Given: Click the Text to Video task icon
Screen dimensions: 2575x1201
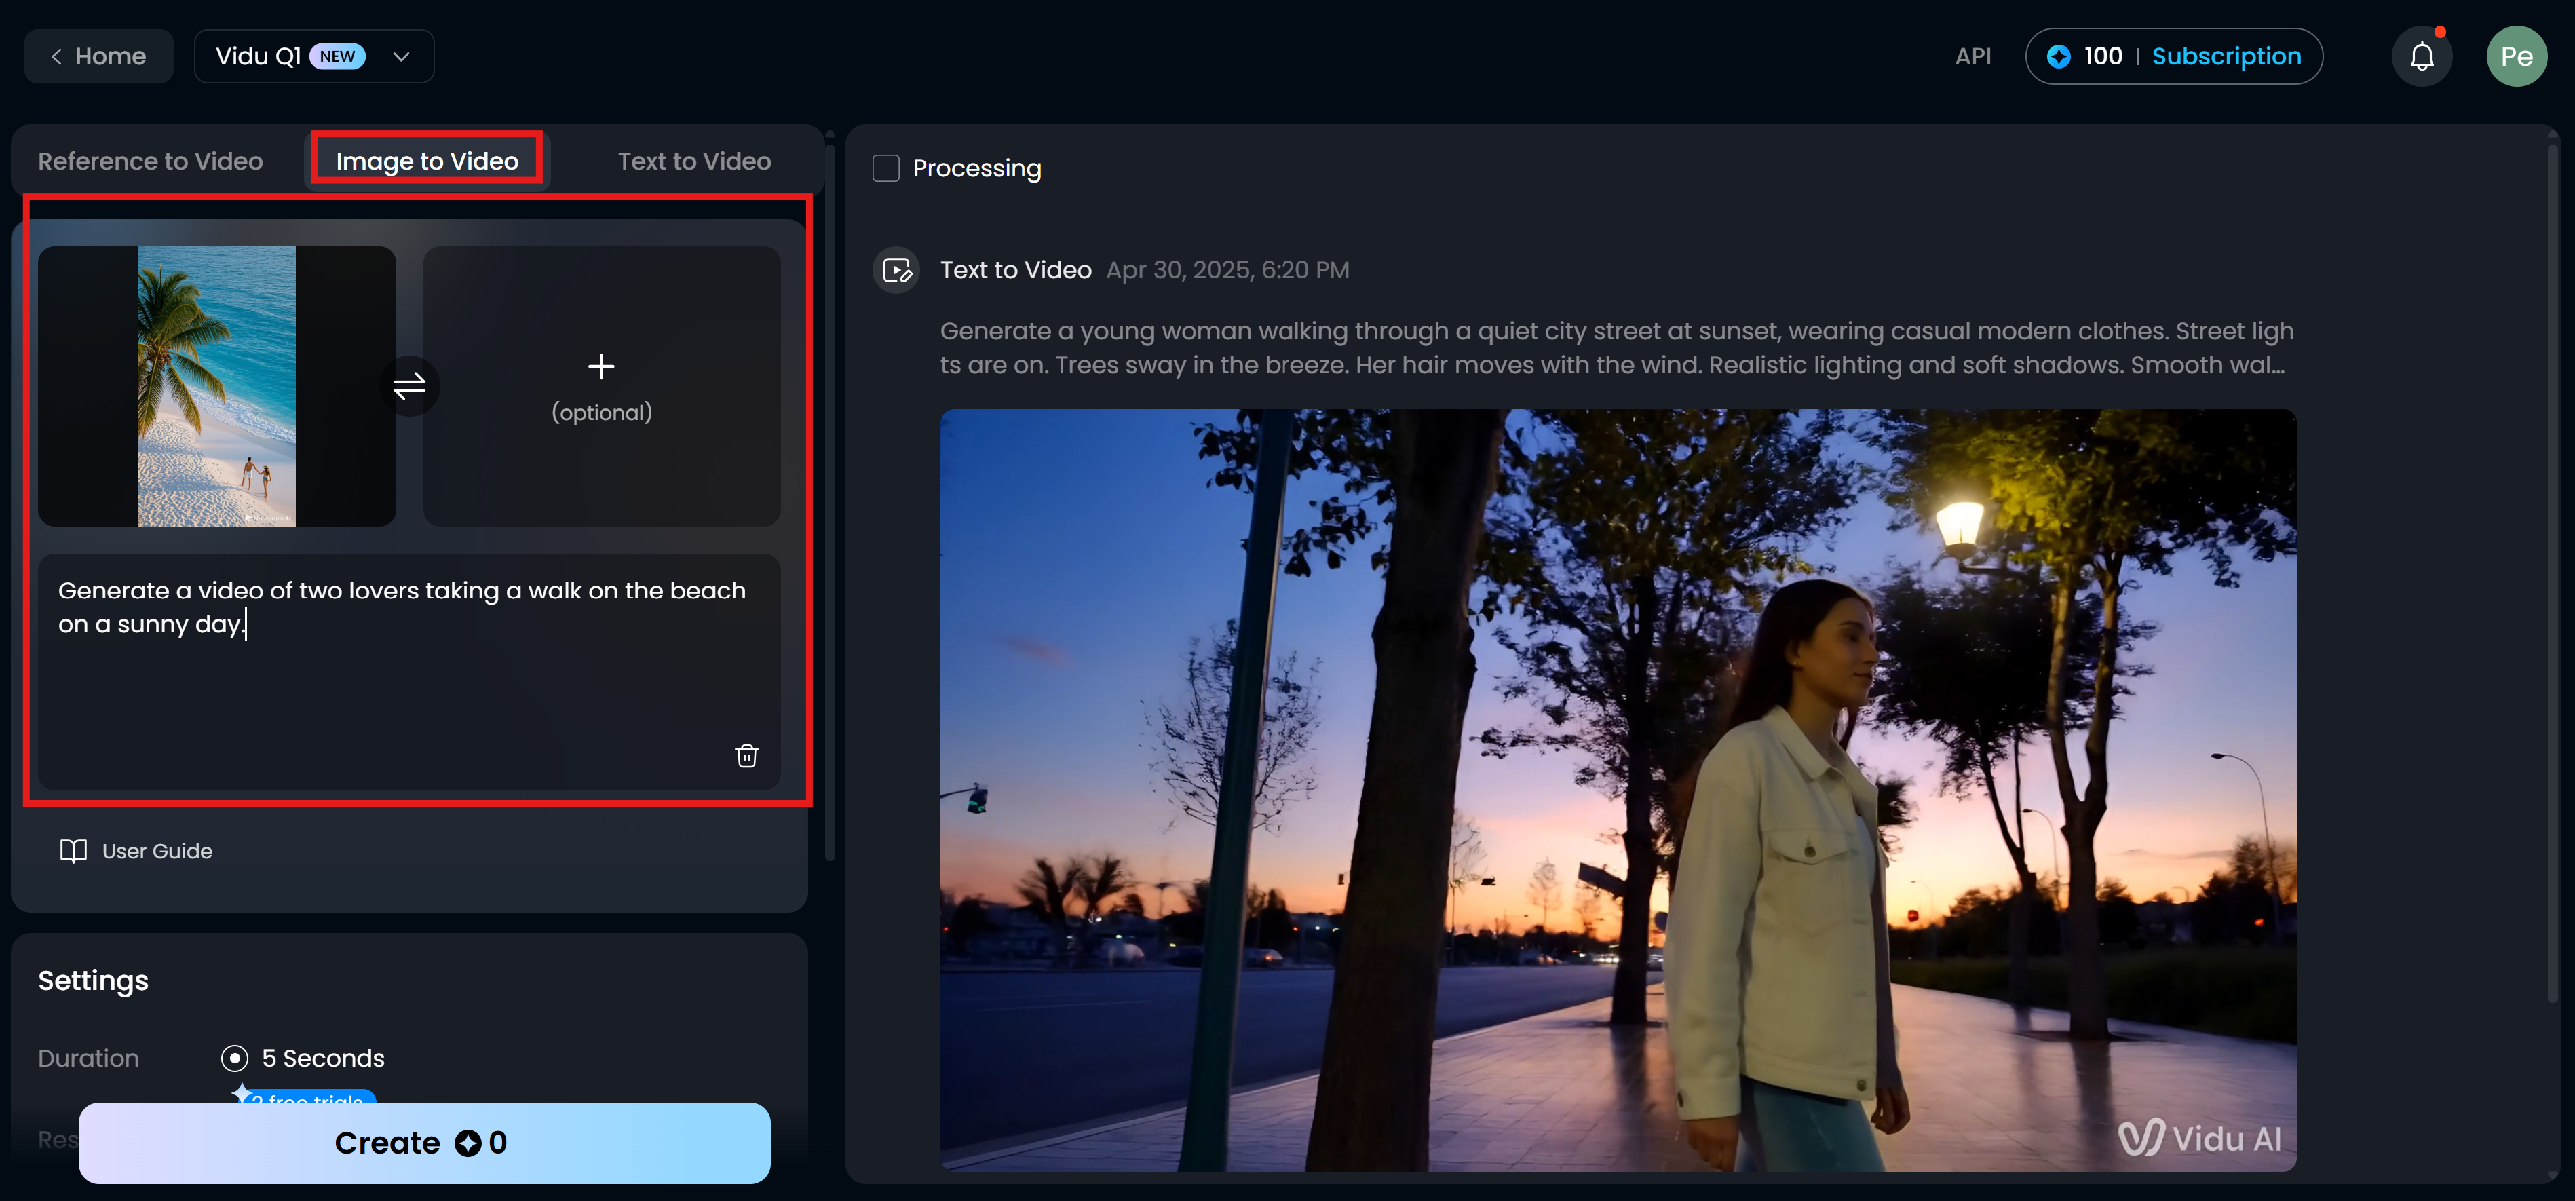Looking at the screenshot, I should coord(896,270).
